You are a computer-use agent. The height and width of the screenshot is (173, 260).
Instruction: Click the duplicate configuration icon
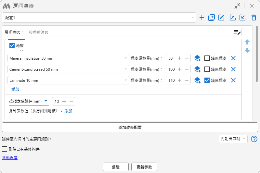pyautogui.click(x=212, y=18)
